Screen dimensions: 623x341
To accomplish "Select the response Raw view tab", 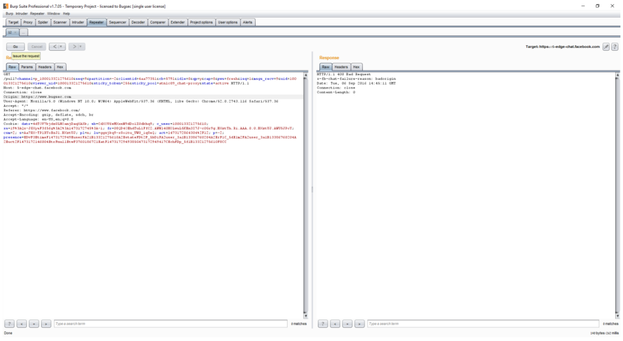I will (x=326, y=67).
